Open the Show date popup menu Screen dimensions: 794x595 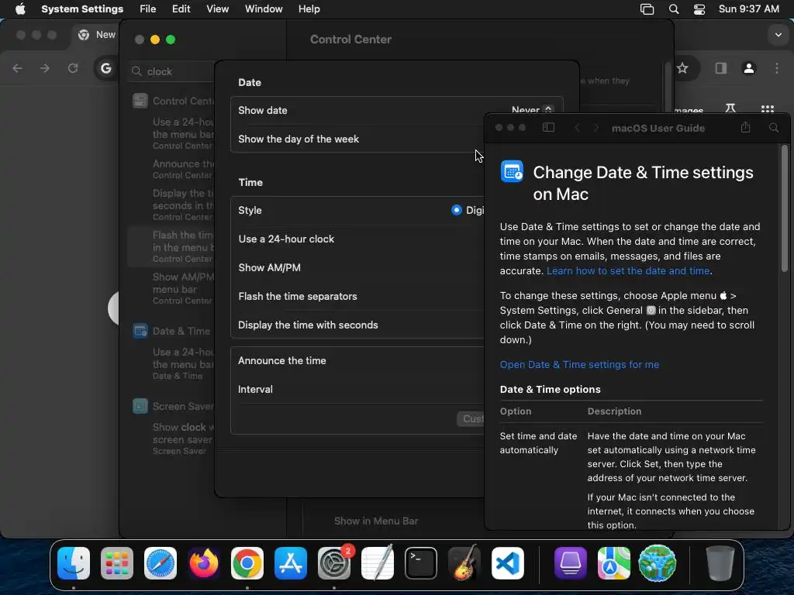[x=532, y=110]
